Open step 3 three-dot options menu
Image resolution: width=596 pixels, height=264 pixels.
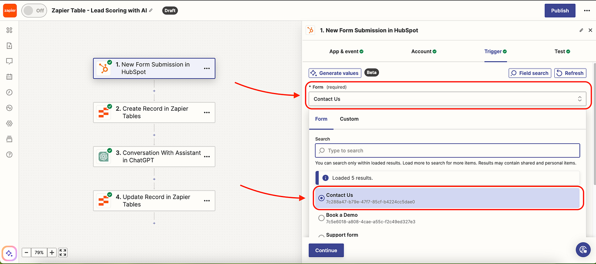tap(207, 157)
